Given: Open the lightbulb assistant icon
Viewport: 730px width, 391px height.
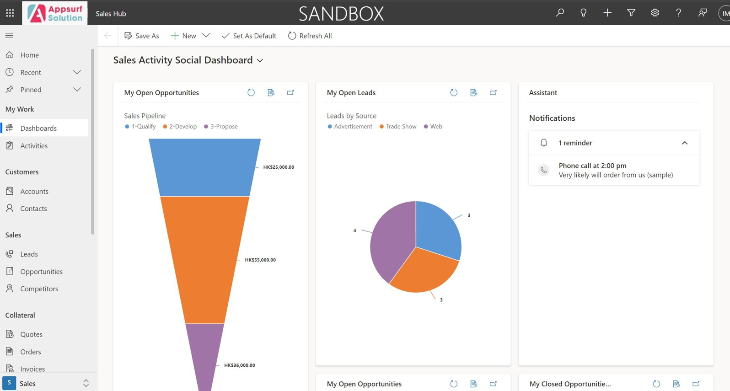Looking at the screenshot, I should coord(583,13).
